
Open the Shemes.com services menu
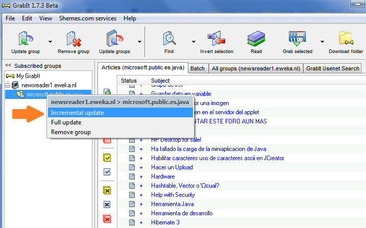pos(88,18)
